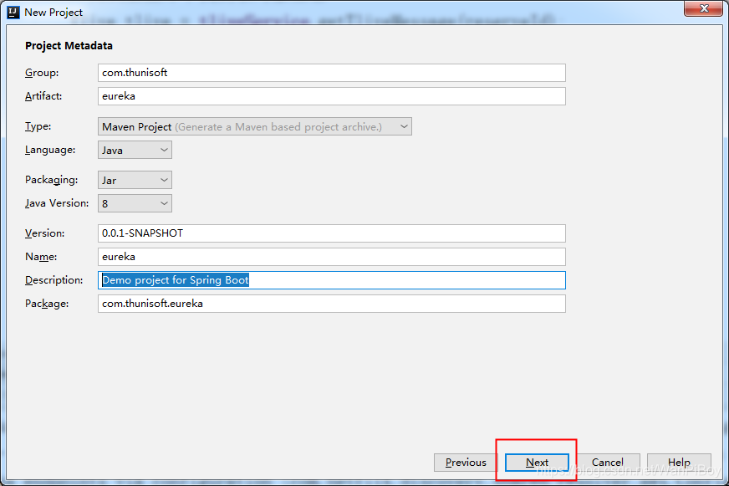The height and width of the screenshot is (486, 729).
Task: Click the Version label
Action: [44, 233]
